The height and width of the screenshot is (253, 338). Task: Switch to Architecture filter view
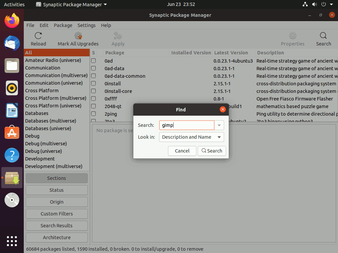(x=57, y=237)
